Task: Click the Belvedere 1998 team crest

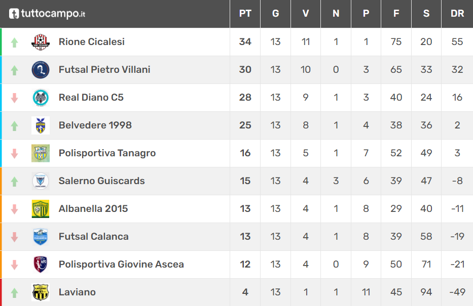Action: (41, 125)
